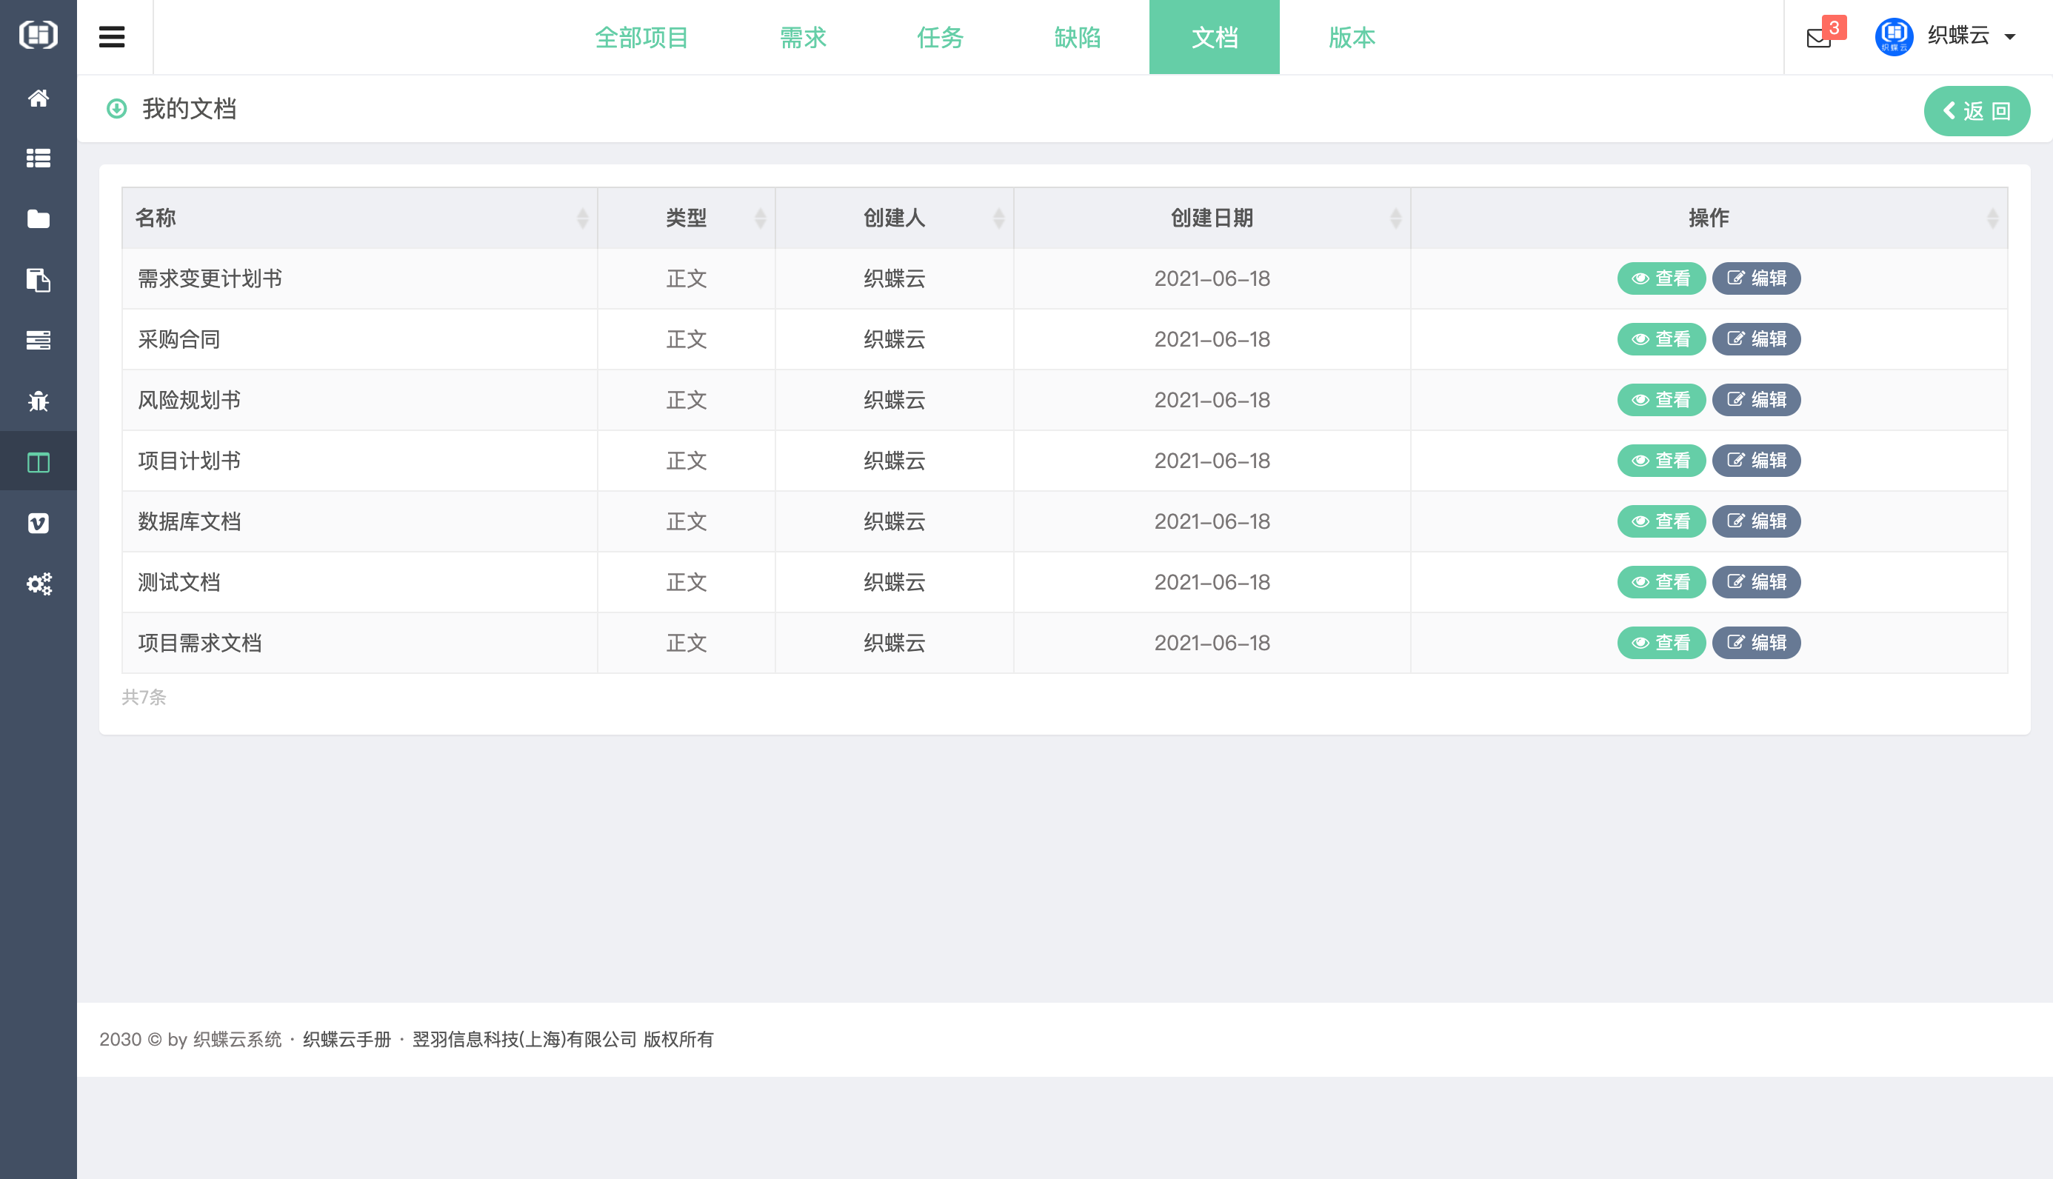The width and height of the screenshot is (2053, 1179).
Task: Switch to the 任务 tab
Action: click(x=940, y=37)
